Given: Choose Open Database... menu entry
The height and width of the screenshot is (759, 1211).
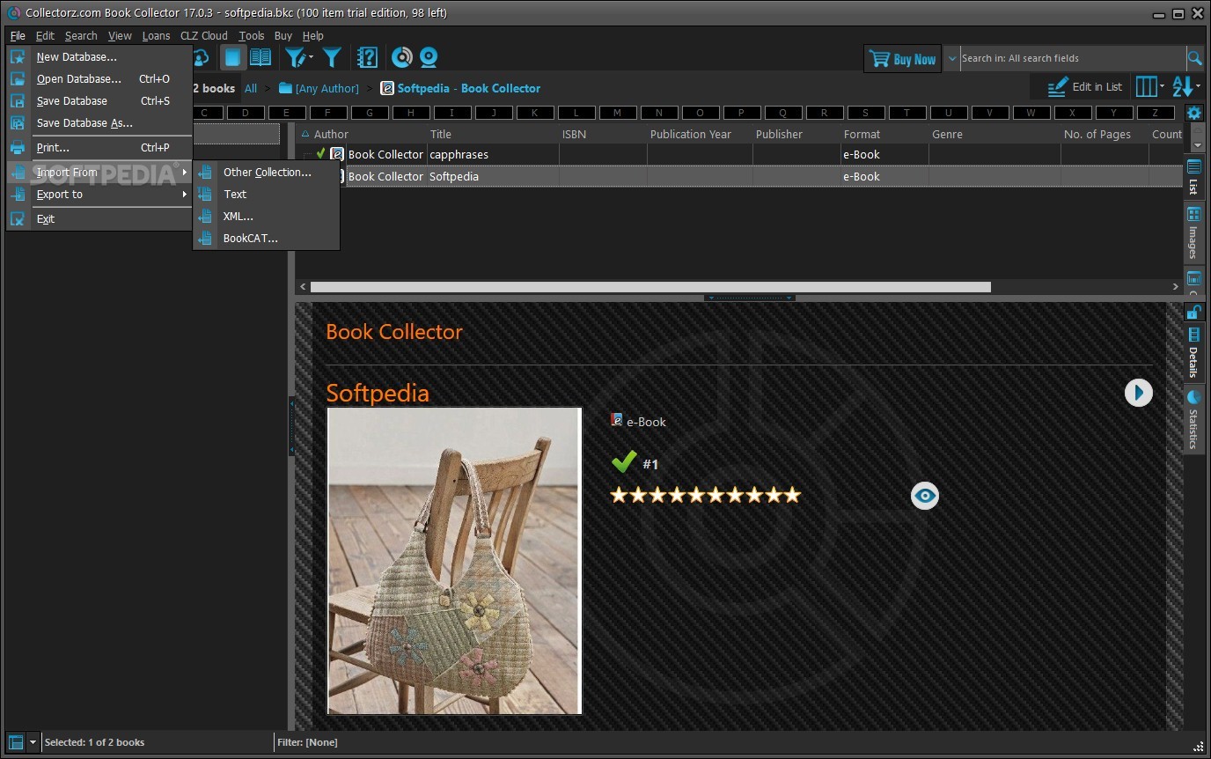Looking at the screenshot, I should (x=99, y=79).
